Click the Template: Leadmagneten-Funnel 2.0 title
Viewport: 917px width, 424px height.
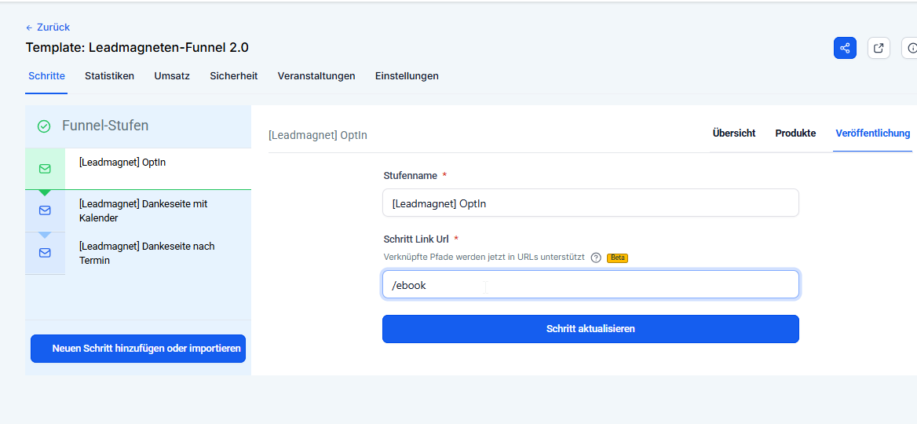(x=137, y=48)
